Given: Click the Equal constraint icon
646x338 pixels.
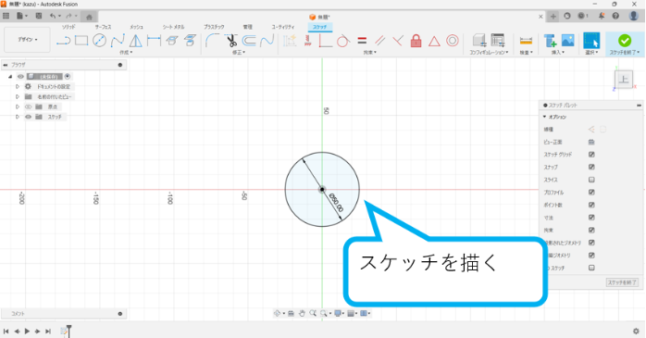Looking at the screenshot, I should click(362, 41).
